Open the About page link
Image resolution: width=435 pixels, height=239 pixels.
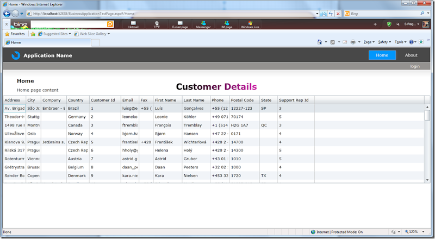pos(411,55)
